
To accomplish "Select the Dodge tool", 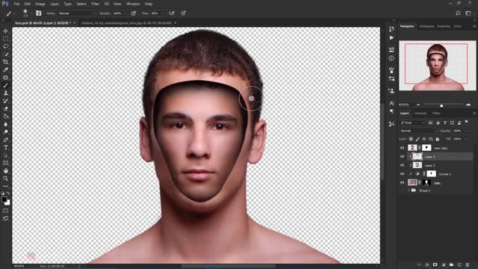I will [5, 132].
